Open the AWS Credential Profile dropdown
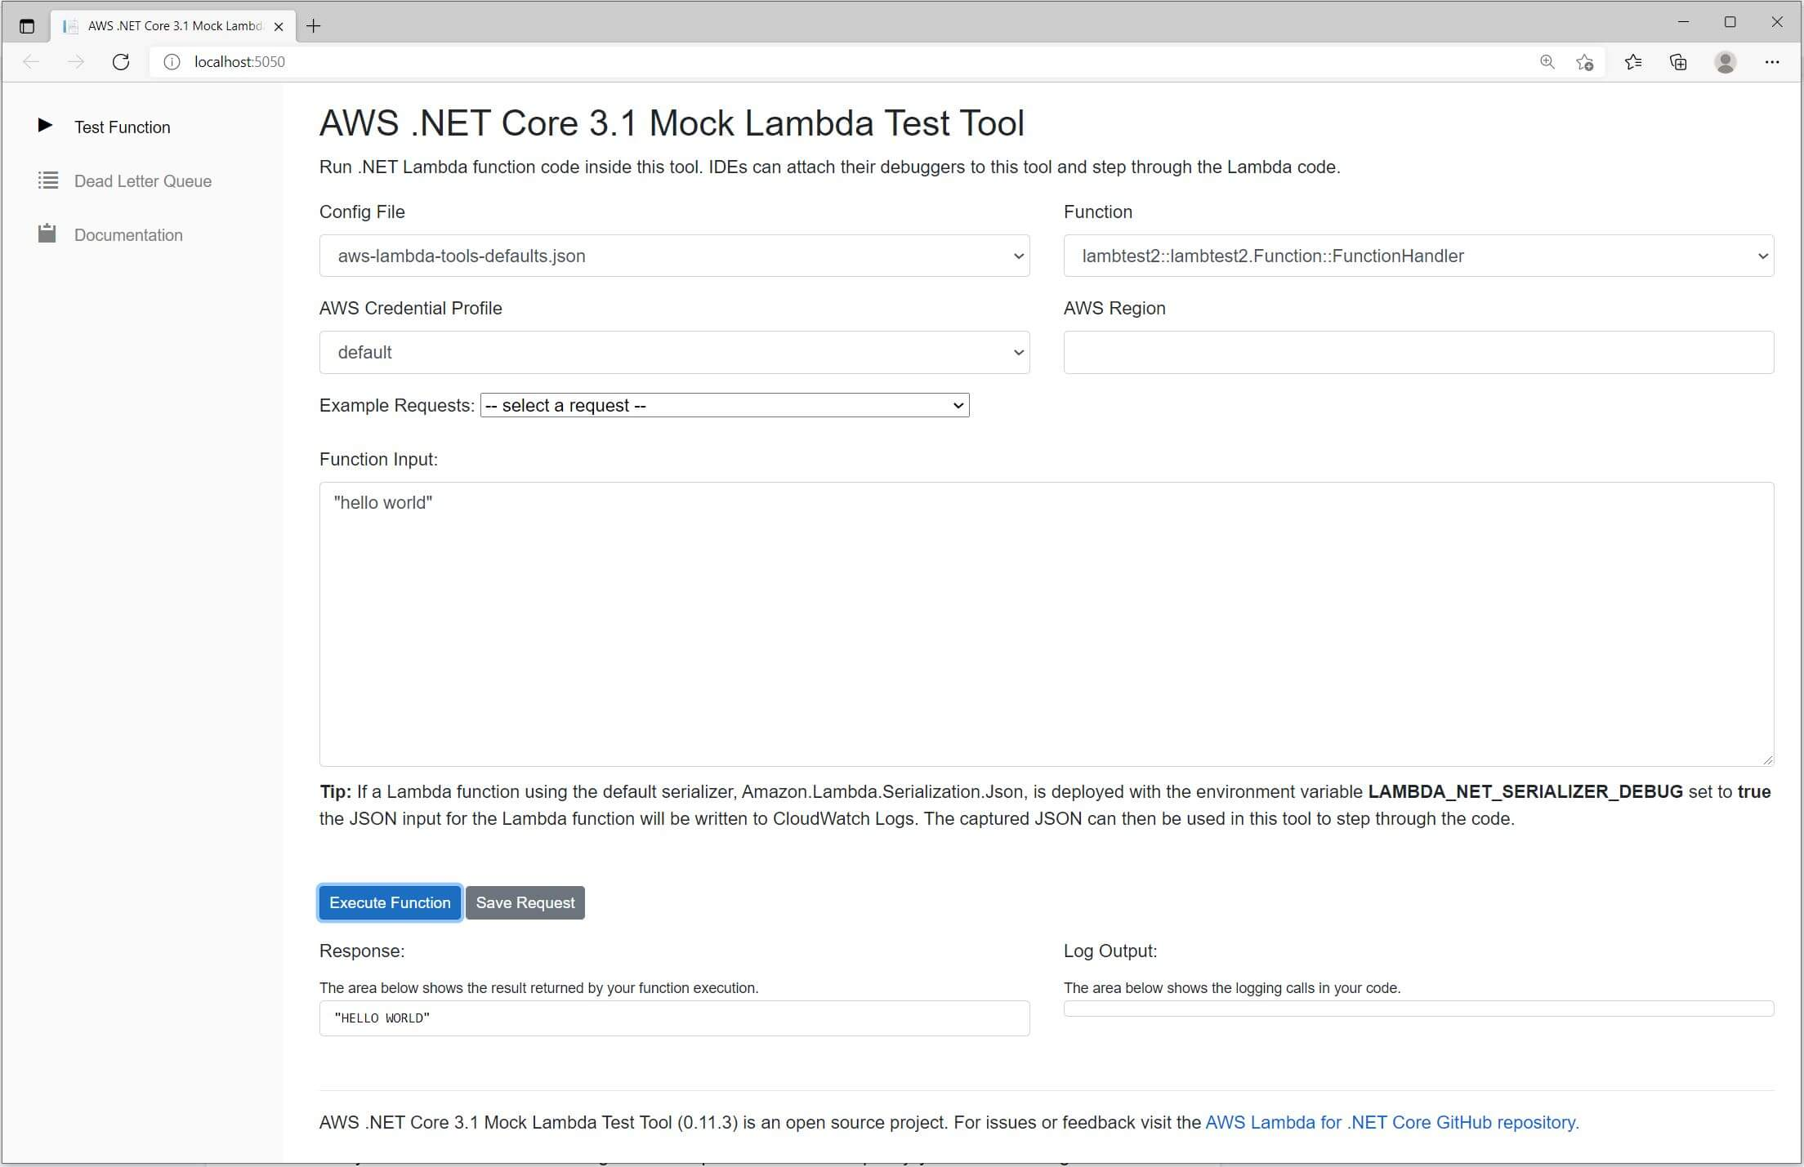1804x1167 pixels. pyautogui.click(x=674, y=352)
